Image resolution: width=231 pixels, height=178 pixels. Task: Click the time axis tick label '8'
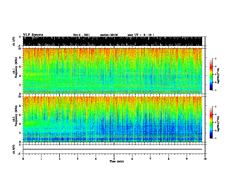[x=169, y=159]
